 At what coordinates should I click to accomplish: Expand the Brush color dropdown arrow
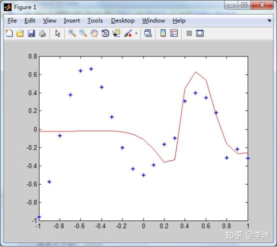tap(136, 33)
